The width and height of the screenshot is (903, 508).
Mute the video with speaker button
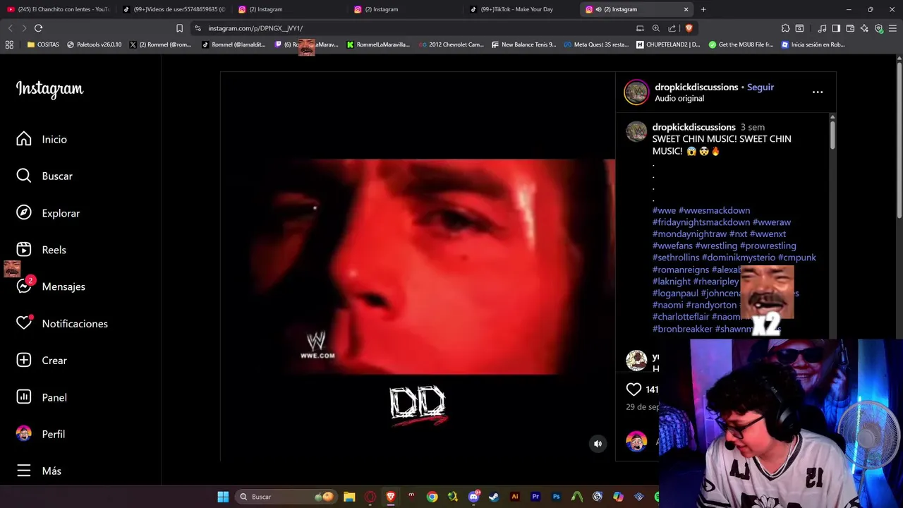tap(598, 444)
